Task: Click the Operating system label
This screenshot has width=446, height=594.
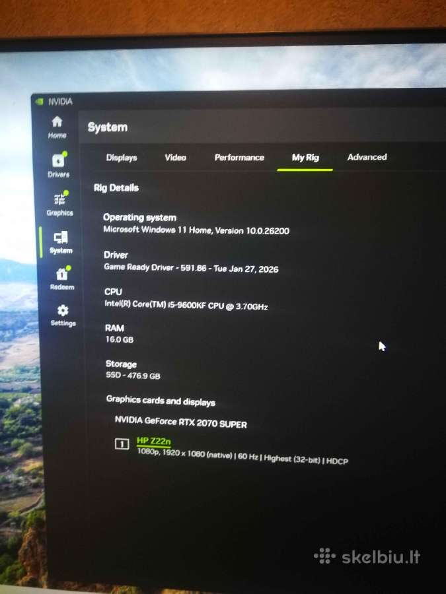Action: click(x=139, y=217)
